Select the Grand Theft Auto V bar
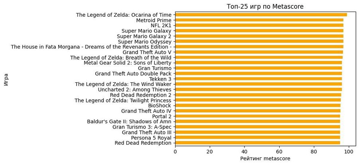The height and width of the screenshot is (165, 359). coord(259,52)
